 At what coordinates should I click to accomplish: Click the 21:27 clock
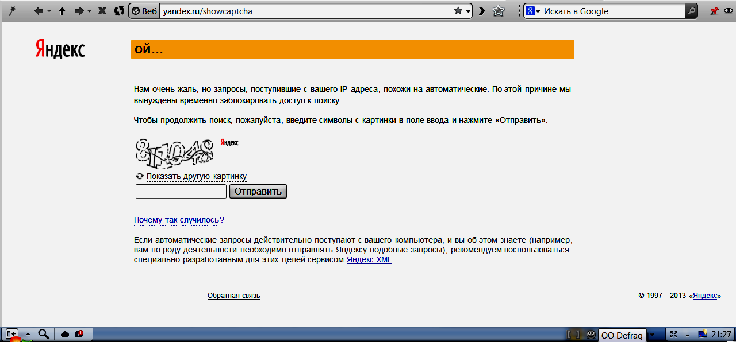tap(721, 335)
